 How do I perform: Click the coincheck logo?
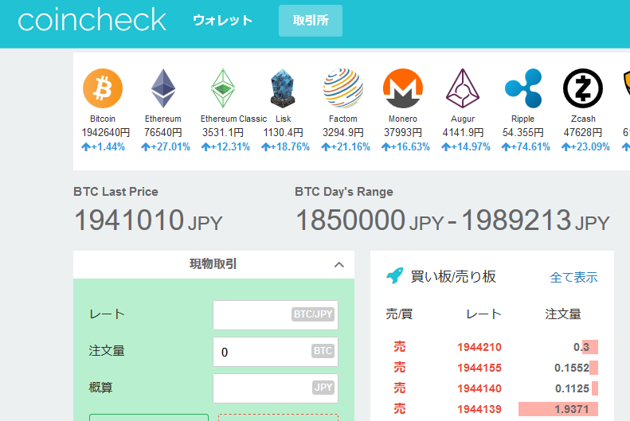pos(92,21)
